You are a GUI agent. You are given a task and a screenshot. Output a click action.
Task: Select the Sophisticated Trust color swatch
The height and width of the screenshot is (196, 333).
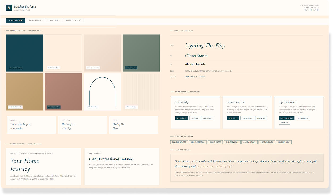click(24, 53)
